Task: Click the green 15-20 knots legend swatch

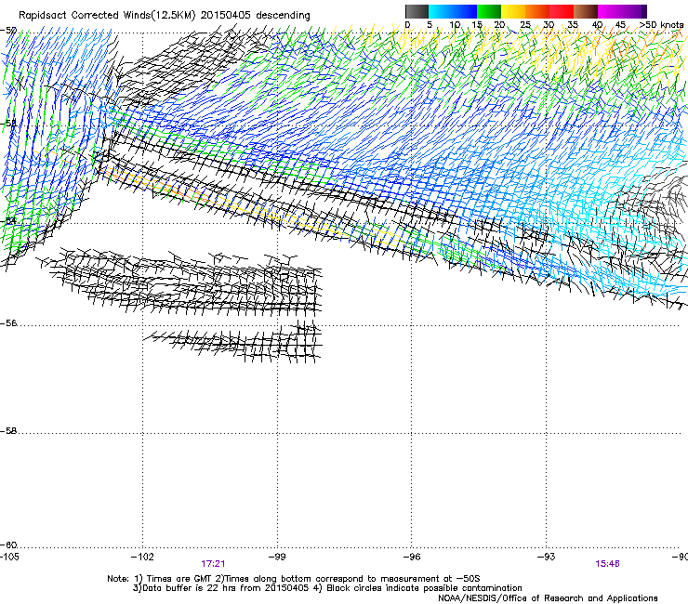Action: pos(489,11)
